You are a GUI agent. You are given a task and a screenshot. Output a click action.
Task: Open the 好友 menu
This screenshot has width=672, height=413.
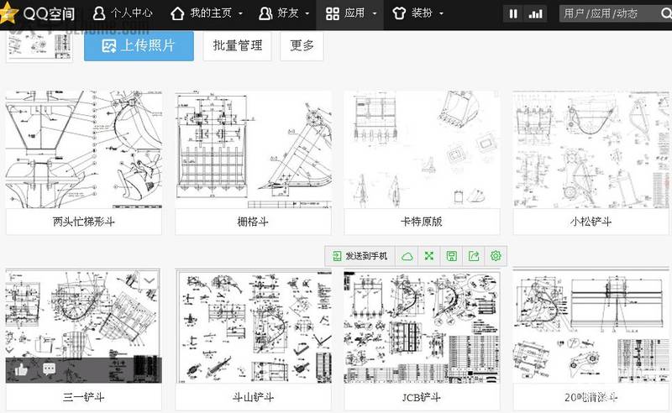tap(279, 13)
